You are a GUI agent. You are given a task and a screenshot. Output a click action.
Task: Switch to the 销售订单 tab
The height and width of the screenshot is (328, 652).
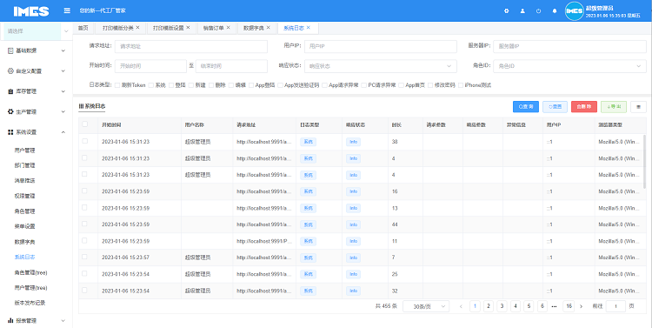click(x=213, y=28)
